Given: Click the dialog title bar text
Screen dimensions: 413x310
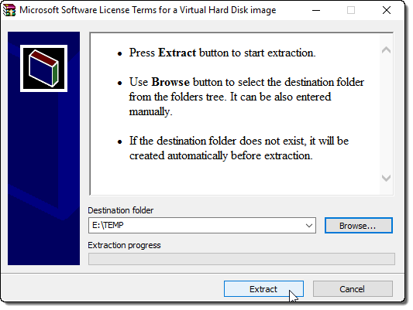Looking at the screenshot, I should point(148,10).
